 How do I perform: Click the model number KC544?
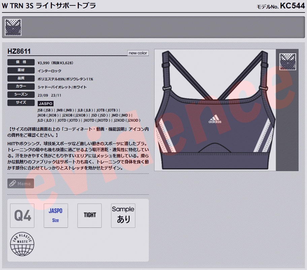tap(292, 6)
